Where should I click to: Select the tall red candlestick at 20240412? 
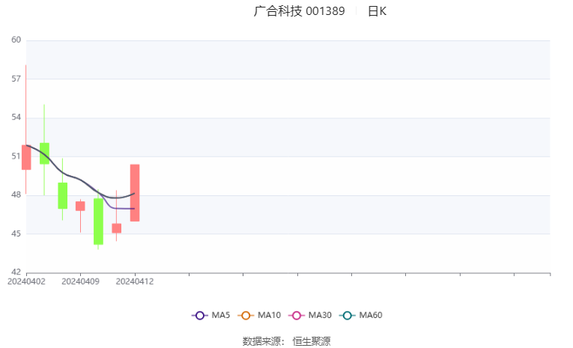[x=135, y=193]
